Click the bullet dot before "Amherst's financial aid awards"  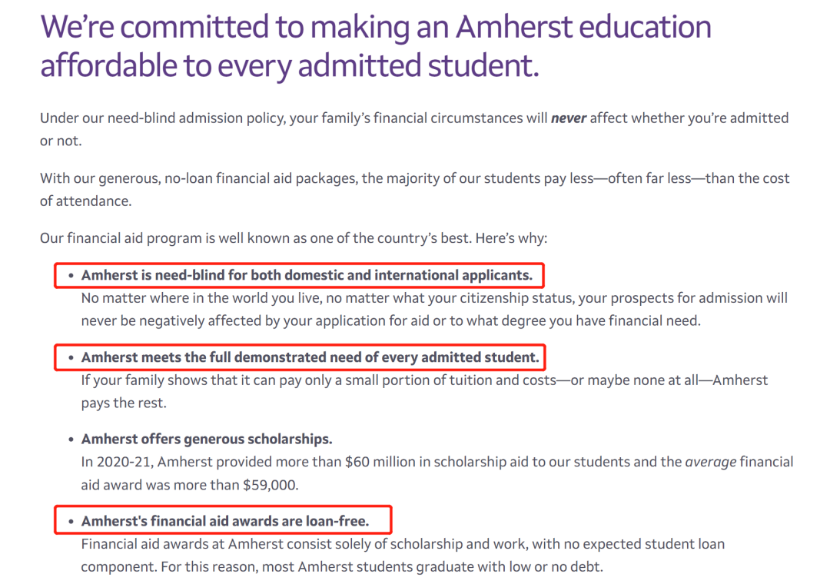click(71, 522)
